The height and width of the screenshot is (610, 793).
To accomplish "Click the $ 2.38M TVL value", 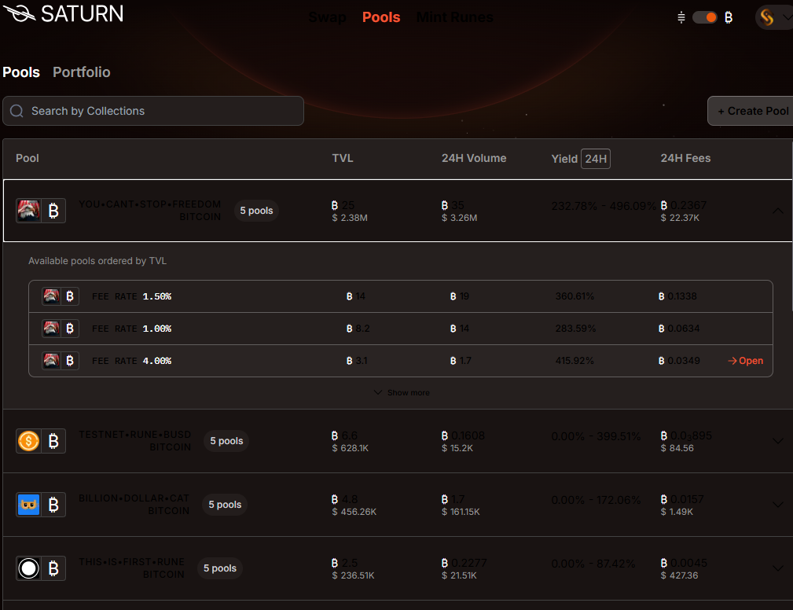I will (x=350, y=218).
